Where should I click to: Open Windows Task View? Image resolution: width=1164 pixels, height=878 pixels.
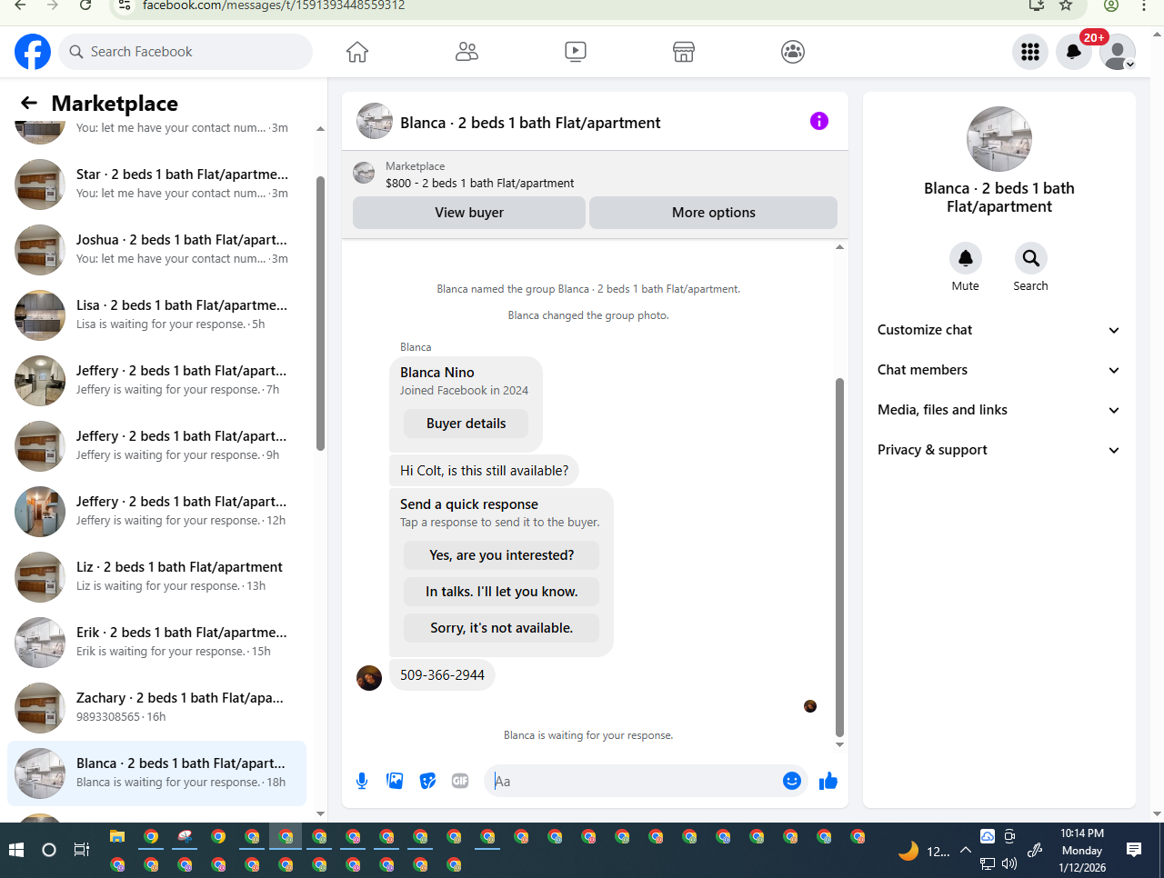(x=81, y=850)
